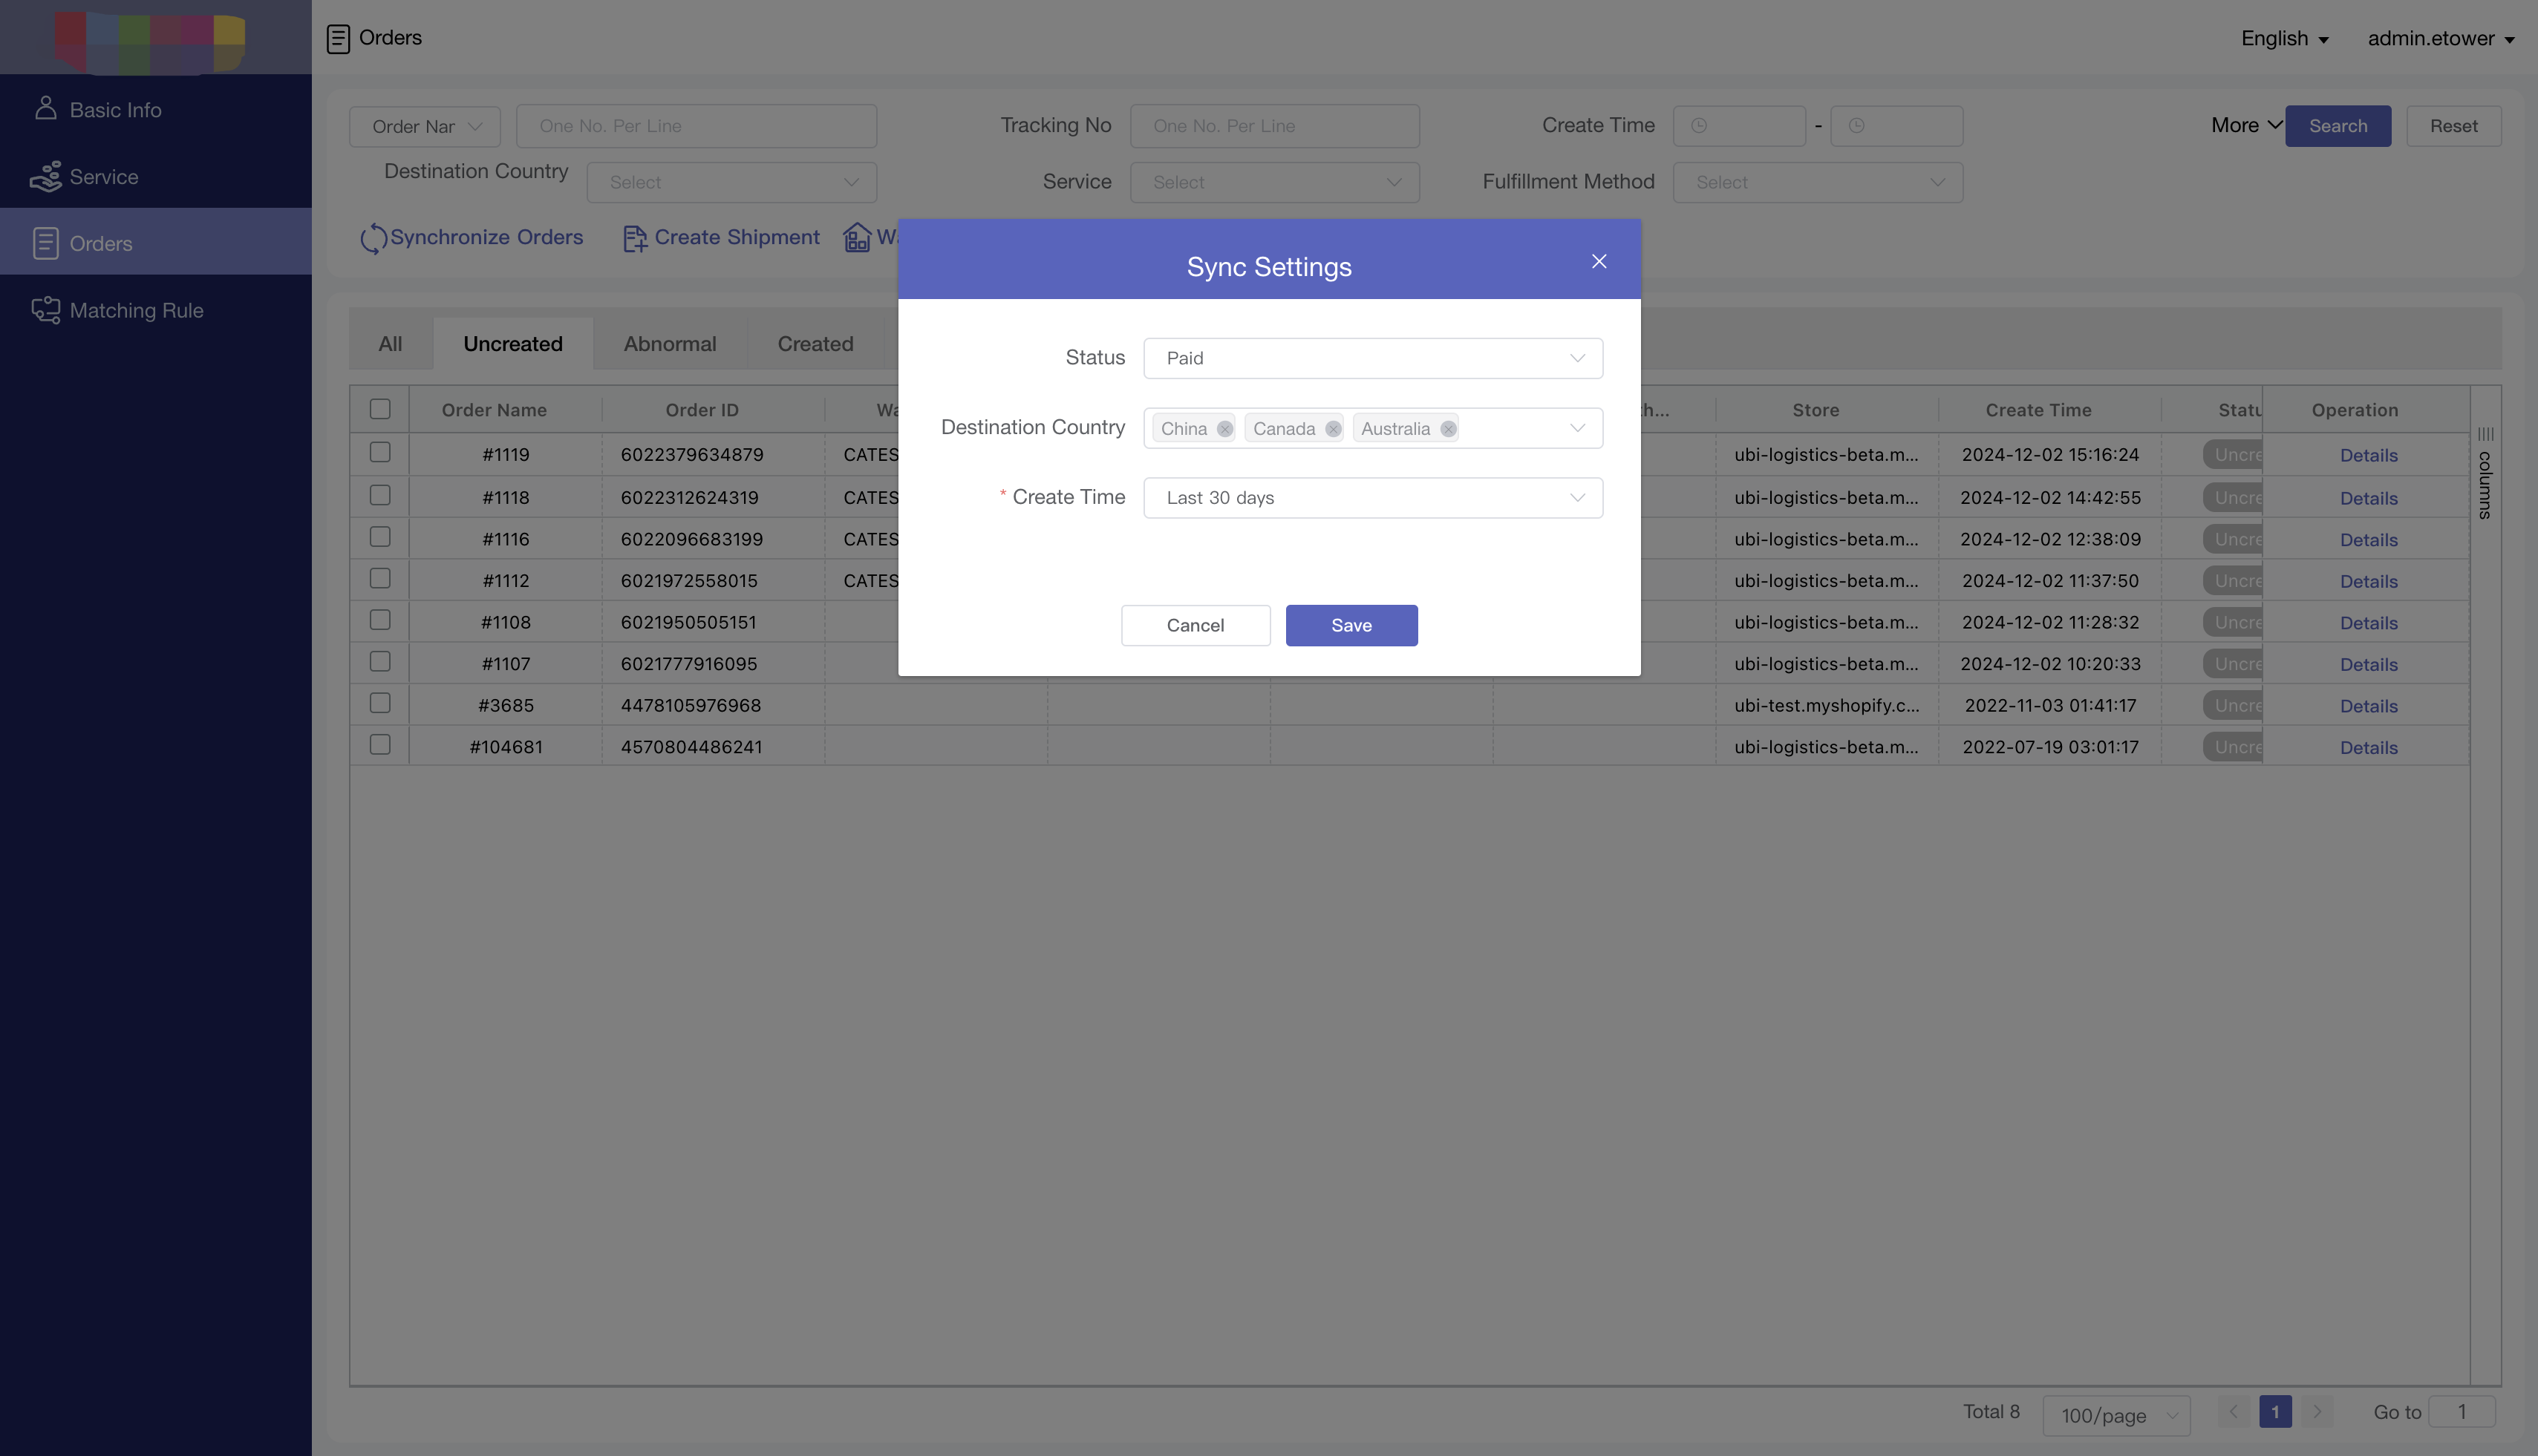
Task: Remove Canada tag from Destination Country
Action: point(1333,429)
